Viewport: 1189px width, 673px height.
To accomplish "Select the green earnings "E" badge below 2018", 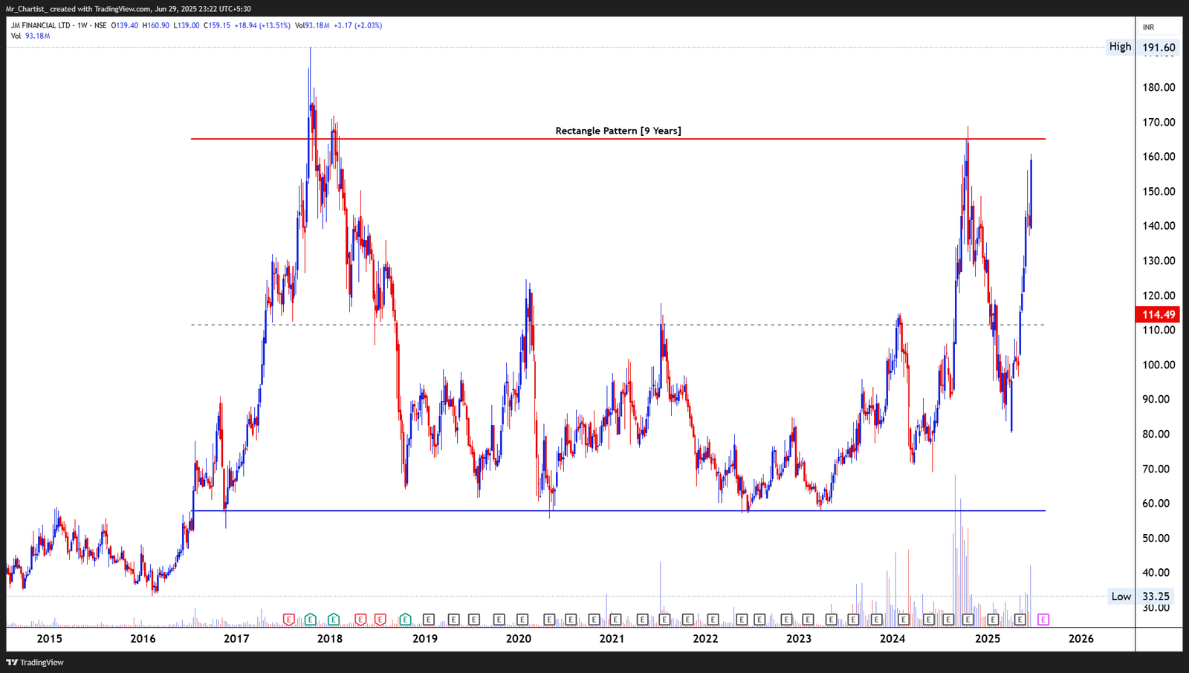I will [x=333, y=618].
